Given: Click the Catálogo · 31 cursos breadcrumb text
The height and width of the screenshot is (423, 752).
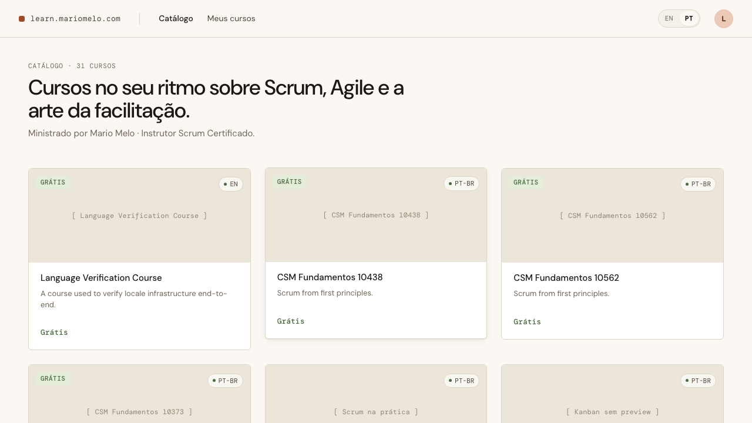Looking at the screenshot, I should tap(72, 66).
